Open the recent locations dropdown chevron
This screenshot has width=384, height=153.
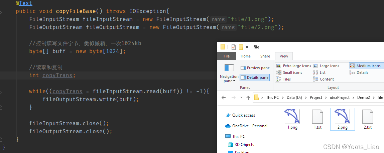tap(241, 98)
